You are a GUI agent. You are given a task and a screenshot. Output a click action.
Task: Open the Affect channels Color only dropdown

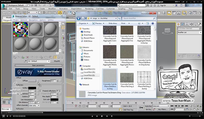34,105
